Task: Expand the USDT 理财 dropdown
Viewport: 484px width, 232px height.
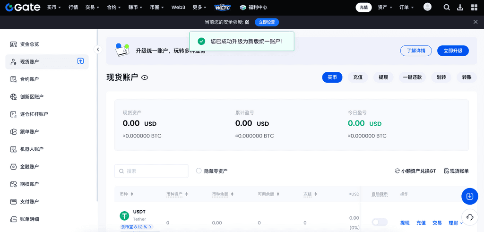Action: point(456,223)
